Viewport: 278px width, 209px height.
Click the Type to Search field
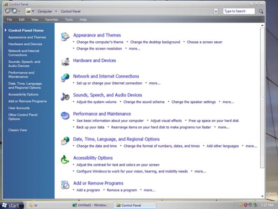point(239,11)
